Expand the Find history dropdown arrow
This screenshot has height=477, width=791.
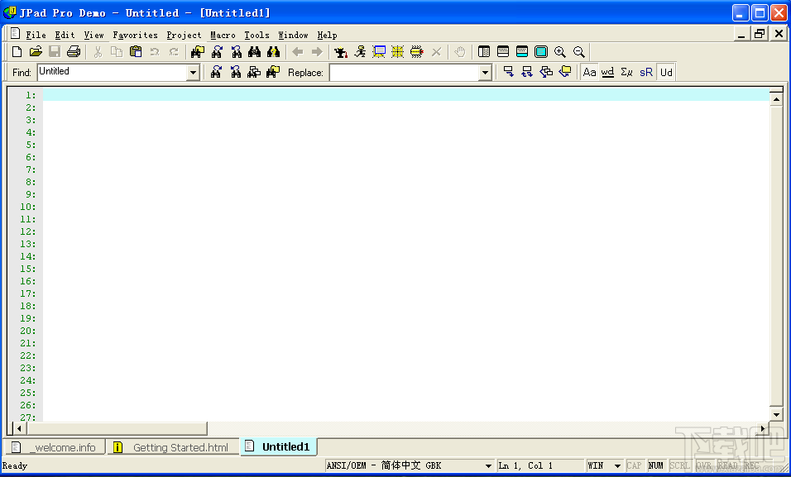[x=194, y=73]
